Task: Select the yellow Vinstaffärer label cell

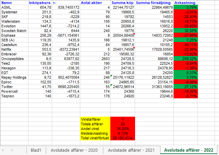Action: pyautogui.click(x=95, y=119)
